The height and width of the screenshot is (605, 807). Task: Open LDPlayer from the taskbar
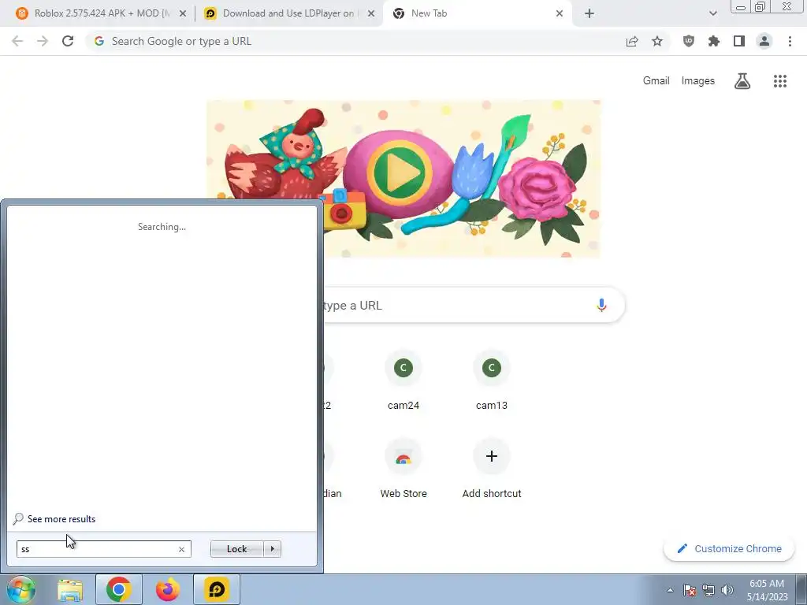pyautogui.click(x=217, y=589)
